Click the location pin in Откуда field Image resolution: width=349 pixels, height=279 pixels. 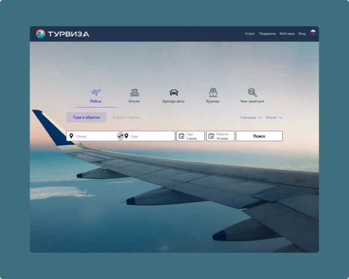coord(71,136)
